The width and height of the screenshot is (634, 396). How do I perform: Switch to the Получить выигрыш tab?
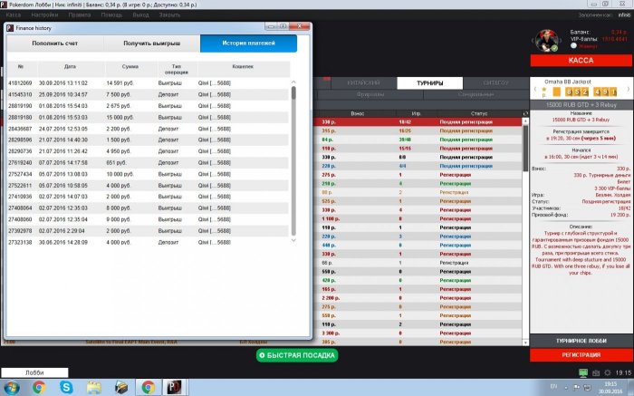[151, 43]
